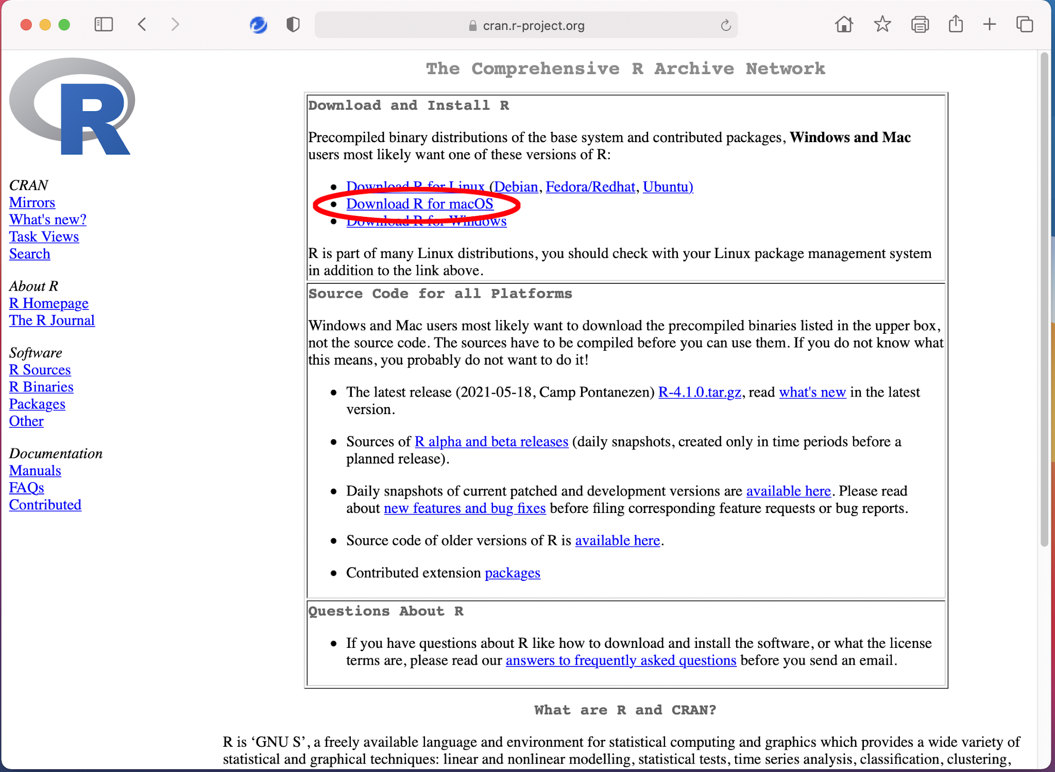Click the privacy shield icon

point(292,24)
